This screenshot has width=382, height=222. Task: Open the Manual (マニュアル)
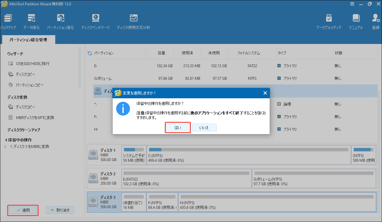[356, 21]
